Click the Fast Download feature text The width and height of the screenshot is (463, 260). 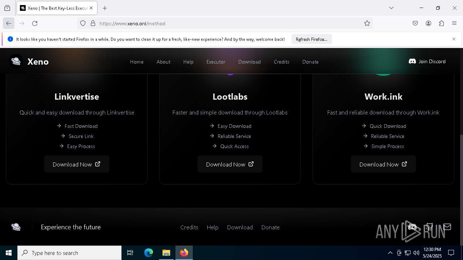tap(81, 126)
